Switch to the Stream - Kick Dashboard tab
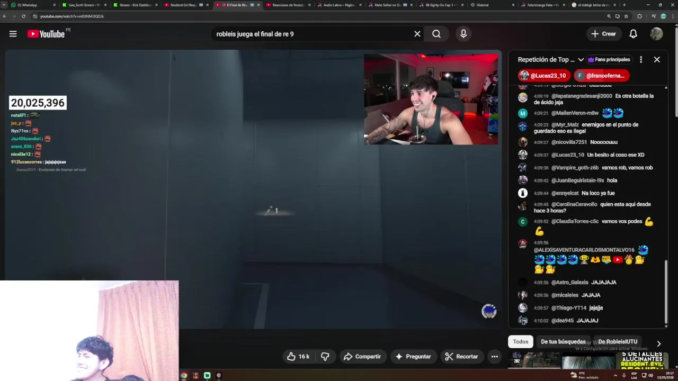 coord(136,5)
